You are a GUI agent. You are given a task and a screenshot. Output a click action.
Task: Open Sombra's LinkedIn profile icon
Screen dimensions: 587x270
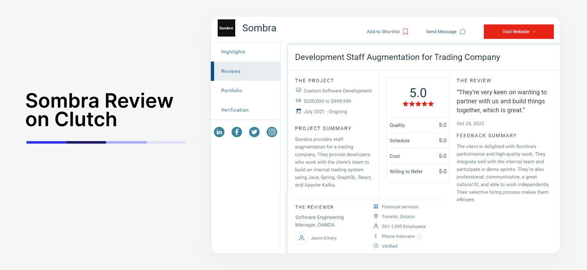click(219, 132)
